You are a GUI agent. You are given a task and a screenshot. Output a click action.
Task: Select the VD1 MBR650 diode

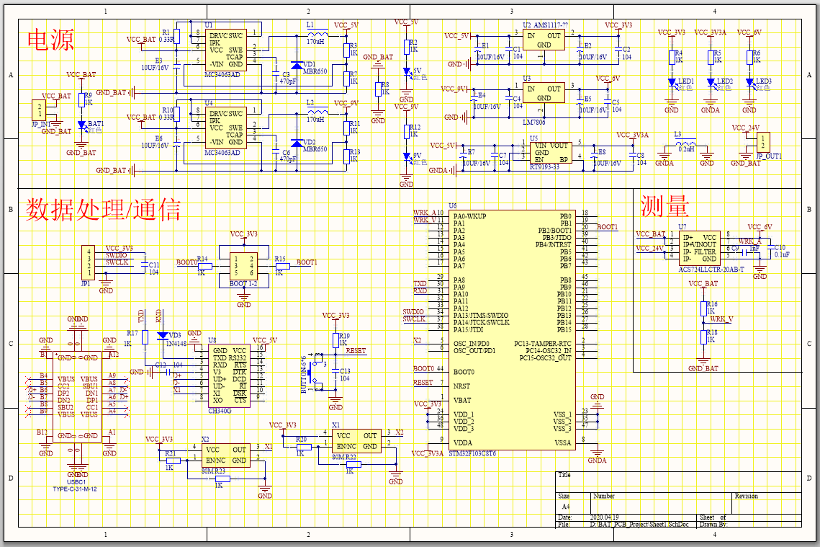click(297, 66)
